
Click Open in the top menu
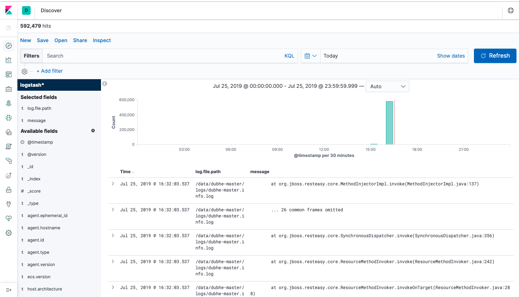(61, 40)
